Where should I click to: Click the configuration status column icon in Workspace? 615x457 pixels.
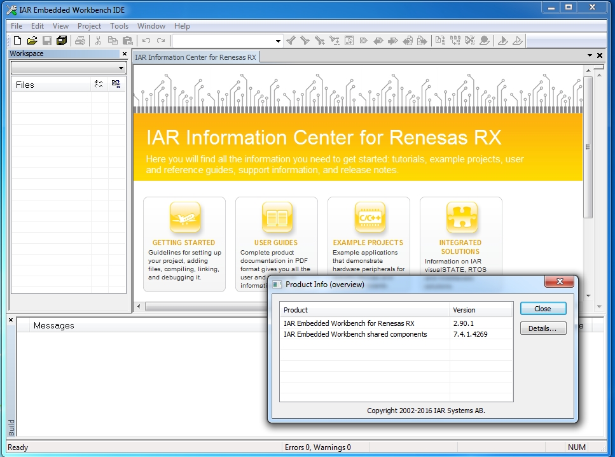coord(99,83)
